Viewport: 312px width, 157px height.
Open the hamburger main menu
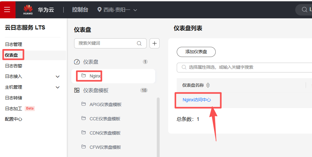[x=7, y=9]
